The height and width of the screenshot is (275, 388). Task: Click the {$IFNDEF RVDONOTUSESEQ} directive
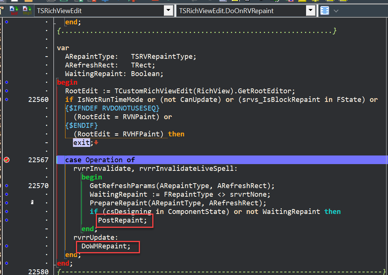[x=112, y=108]
